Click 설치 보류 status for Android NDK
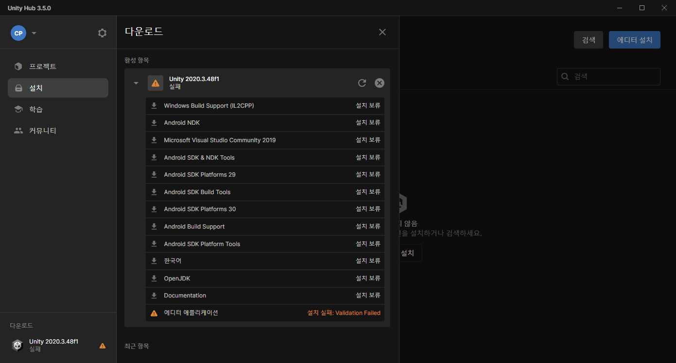This screenshot has height=363, width=676. 368,123
